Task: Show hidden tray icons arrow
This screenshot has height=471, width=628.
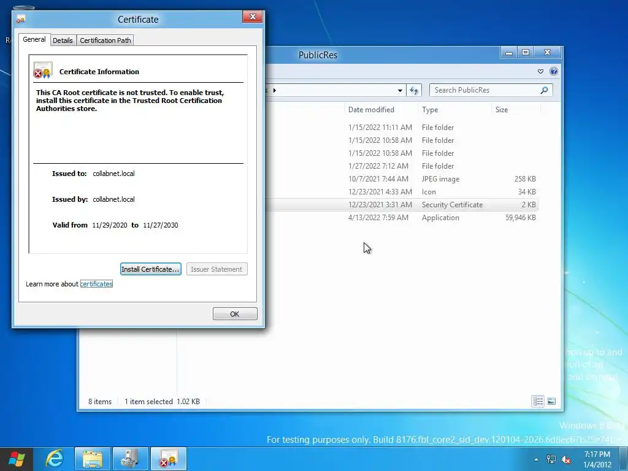Action: (536, 459)
